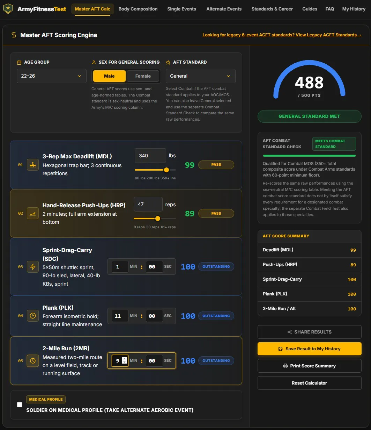
Task: Open the Age Group 22–26 dropdown
Action: pyautogui.click(x=52, y=76)
